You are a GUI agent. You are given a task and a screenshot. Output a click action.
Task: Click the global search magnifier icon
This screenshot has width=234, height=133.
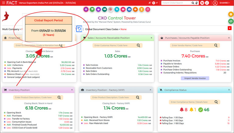193,3
